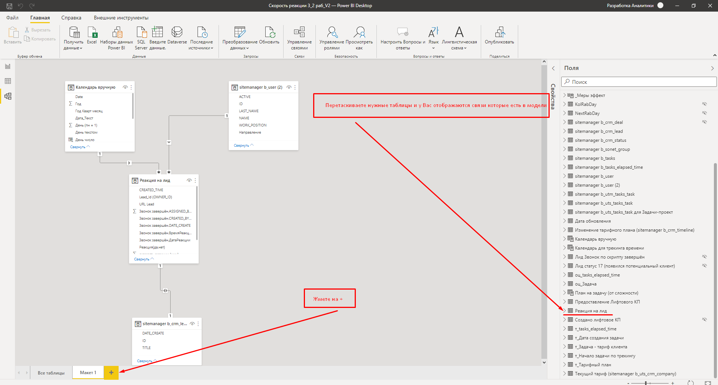Open Manage Relationships (Управление связями)
The height and width of the screenshot is (385, 718).
(299, 38)
